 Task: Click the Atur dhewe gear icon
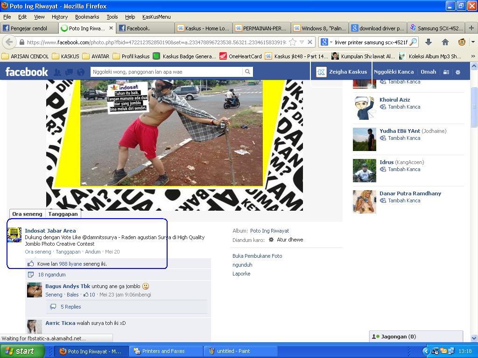coord(271,240)
